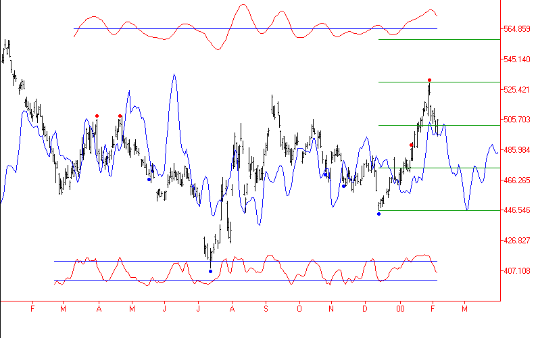Select the leftmost red dot marker on chart
The width and height of the screenshot is (538, 338).
tap(97, 116)
